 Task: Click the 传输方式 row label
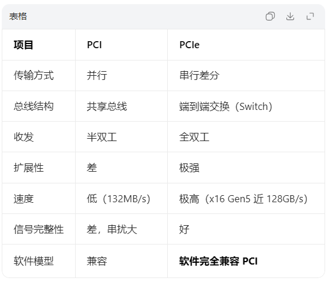click(x=33, y=75)
